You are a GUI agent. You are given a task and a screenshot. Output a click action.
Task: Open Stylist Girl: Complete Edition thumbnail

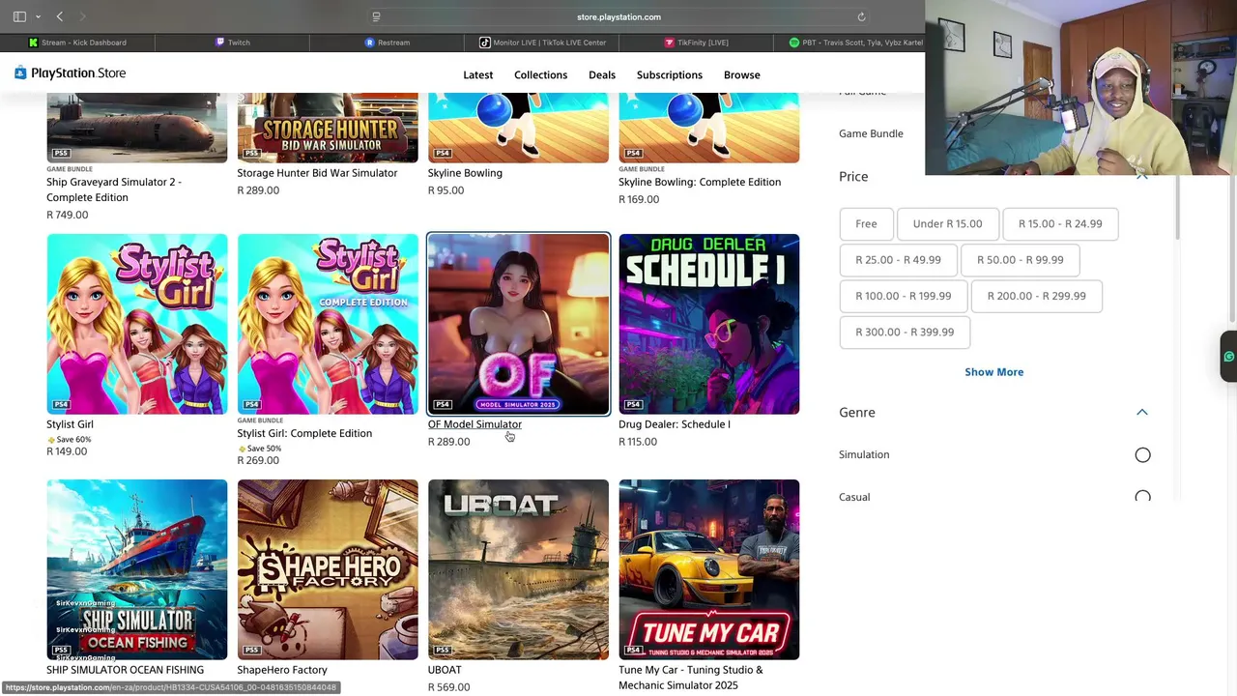point(328,324)
